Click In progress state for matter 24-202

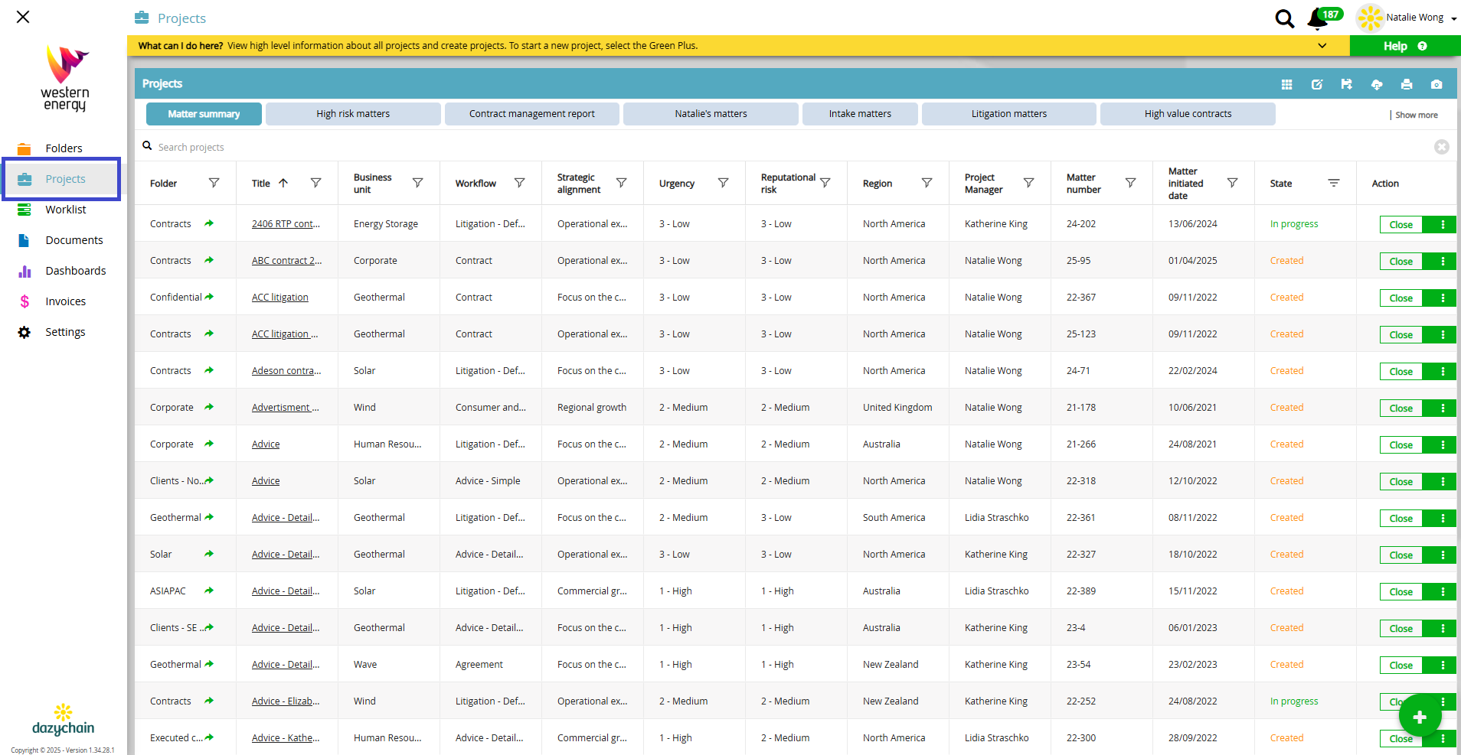tap(1294, 224)
